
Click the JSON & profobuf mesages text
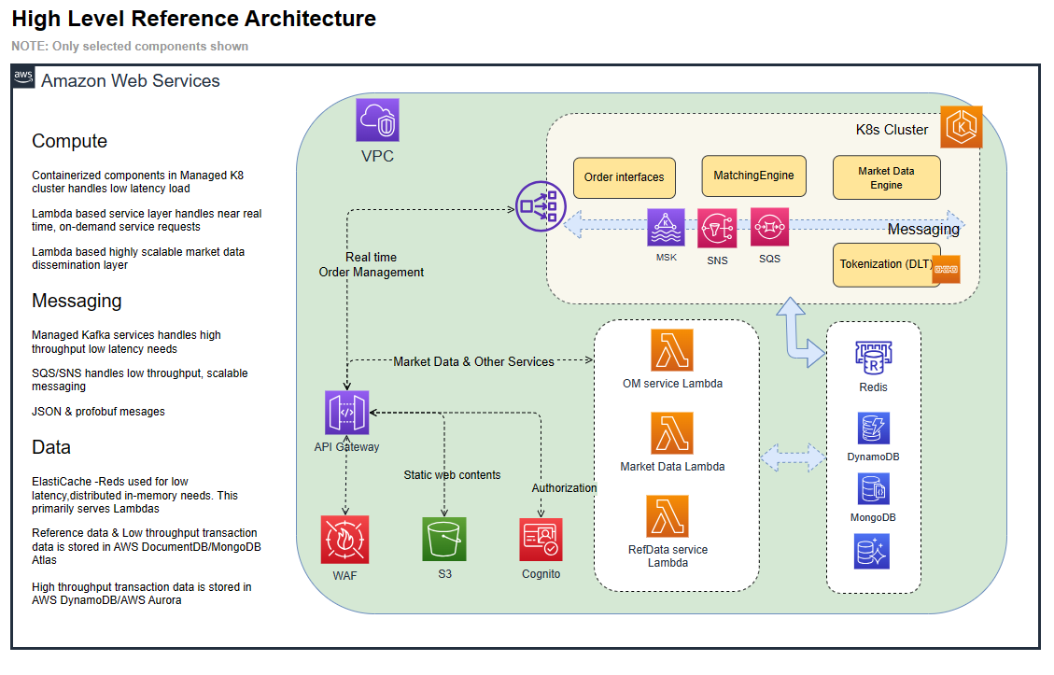(98, 412)
